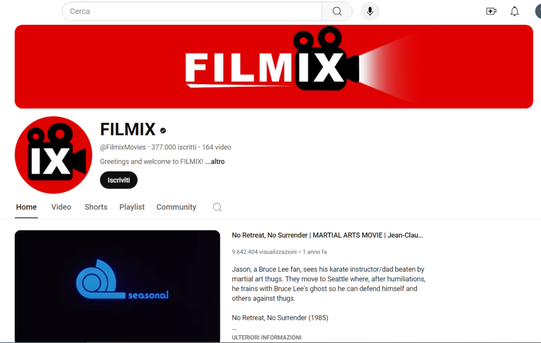Click the 377.000 iscritti text
Viewport: 541px width, 343px height.
tap(173, 147)
